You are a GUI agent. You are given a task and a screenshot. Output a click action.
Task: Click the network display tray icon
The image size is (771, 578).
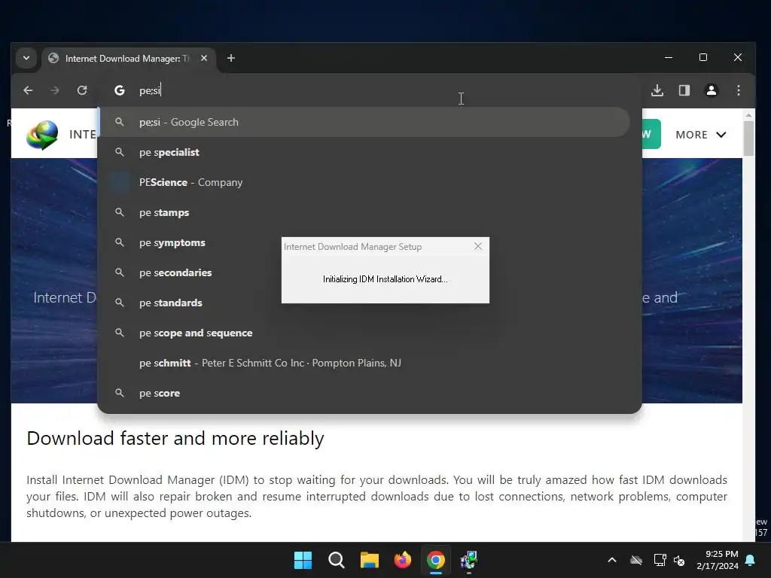pos(660,560)
